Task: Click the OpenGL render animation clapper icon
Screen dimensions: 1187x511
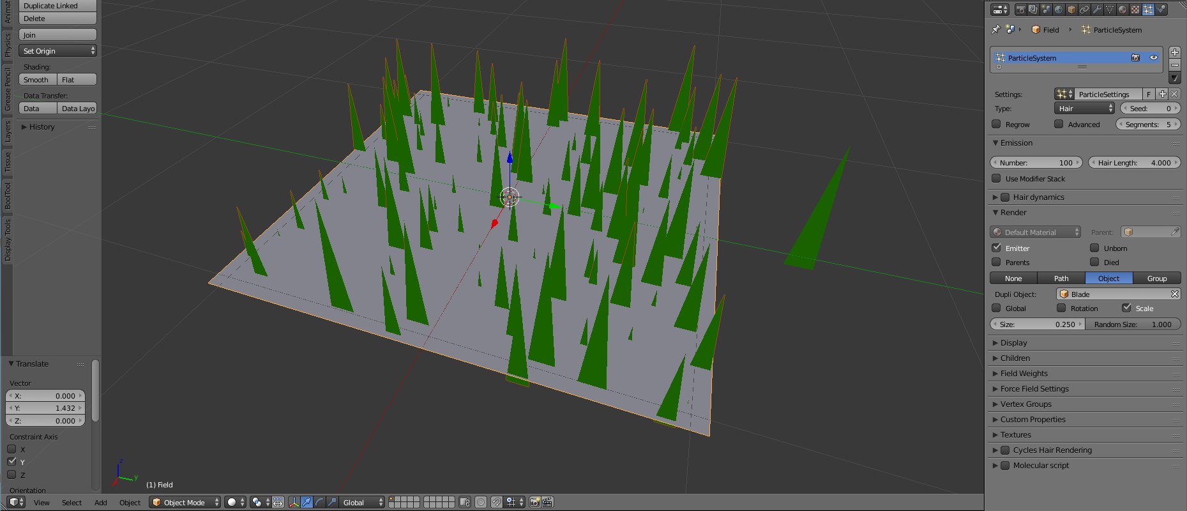Action: point(548,502)
